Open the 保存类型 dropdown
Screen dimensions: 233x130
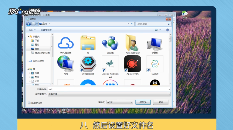point(169,94)
